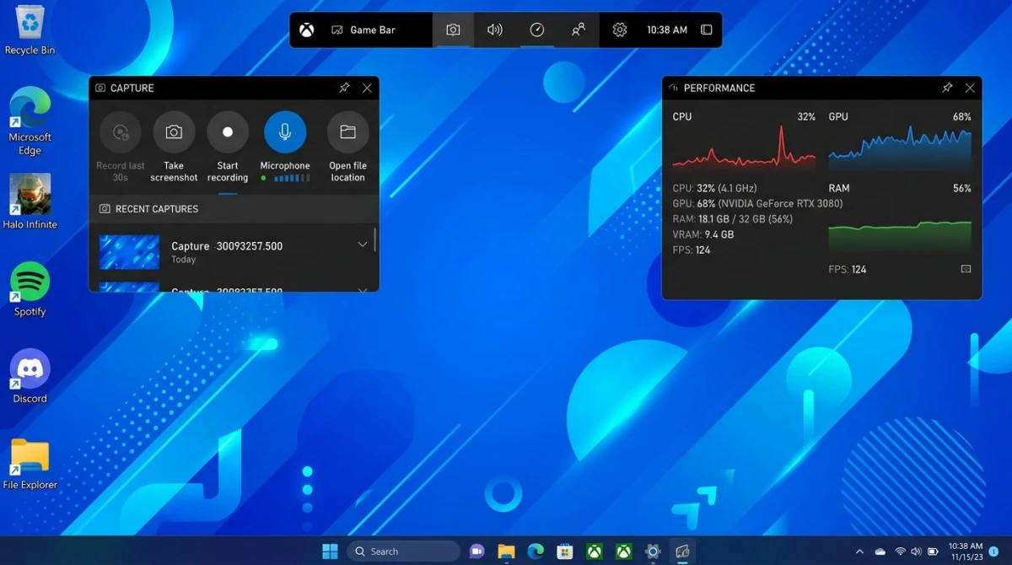Toggle the Xbox Social widget in Game Bar
This screenshot has width=1012, height=565.
click(x=579, y=30)
